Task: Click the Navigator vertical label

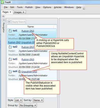Action: pyautogui.click(x=4, y=28)
